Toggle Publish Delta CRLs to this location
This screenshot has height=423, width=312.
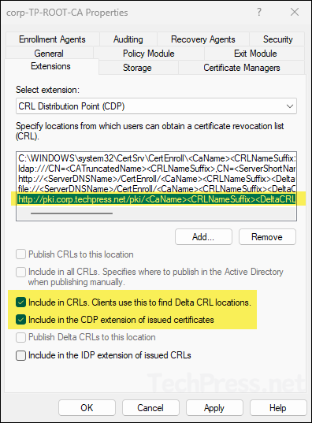[20, 337]
